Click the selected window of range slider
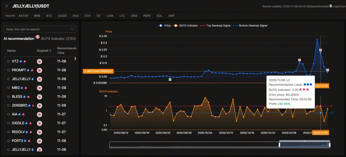The width and height of the screenshot is (346, 157). point(304,145)
